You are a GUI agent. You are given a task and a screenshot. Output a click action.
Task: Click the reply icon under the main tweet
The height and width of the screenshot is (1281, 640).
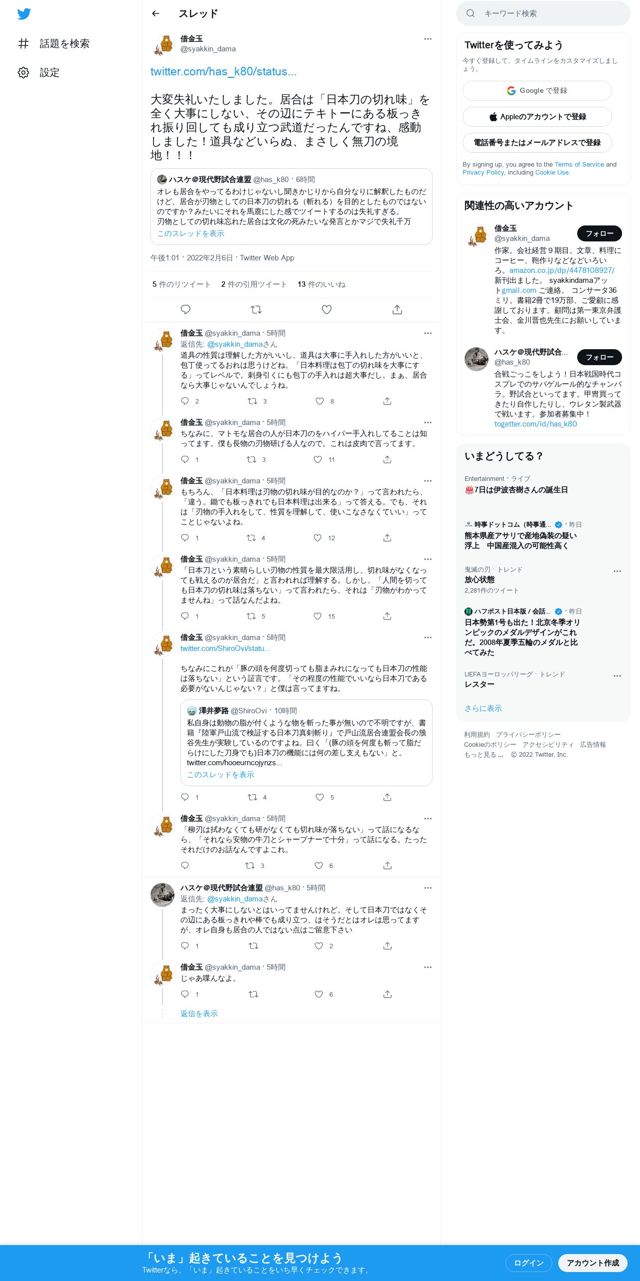click(x=185, y=310)
